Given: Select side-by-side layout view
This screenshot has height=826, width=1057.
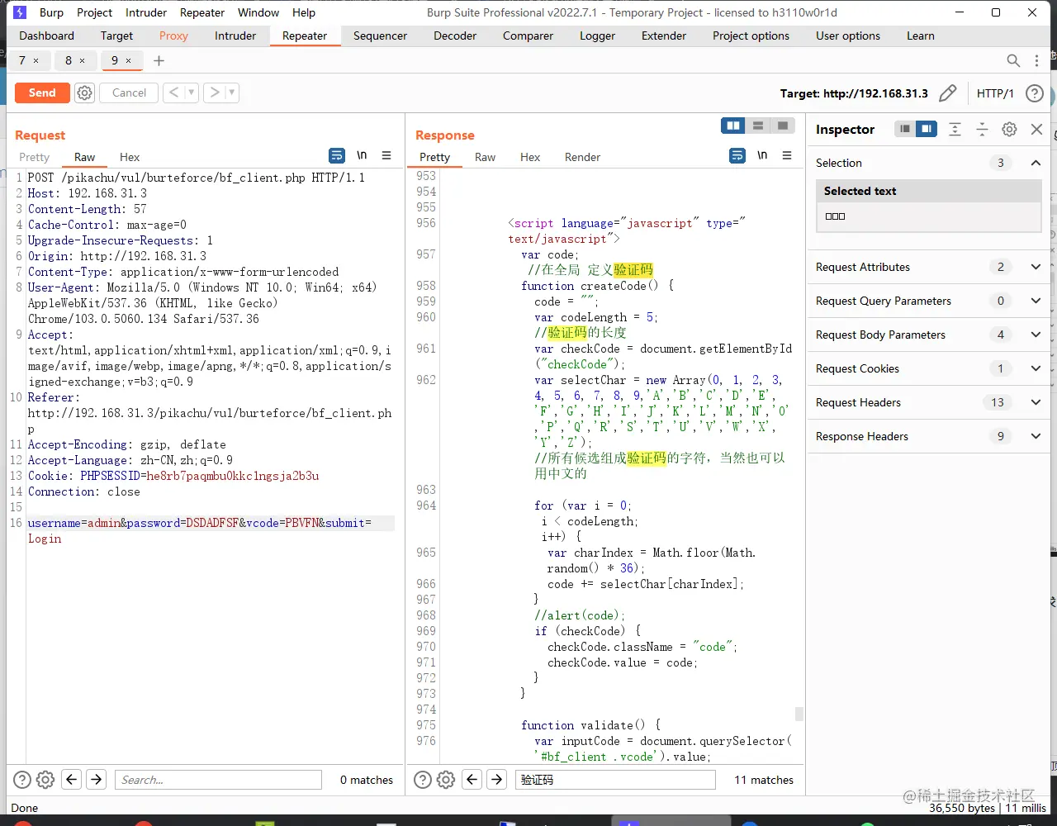Looking at the screenshot, I should click(732, 126).
